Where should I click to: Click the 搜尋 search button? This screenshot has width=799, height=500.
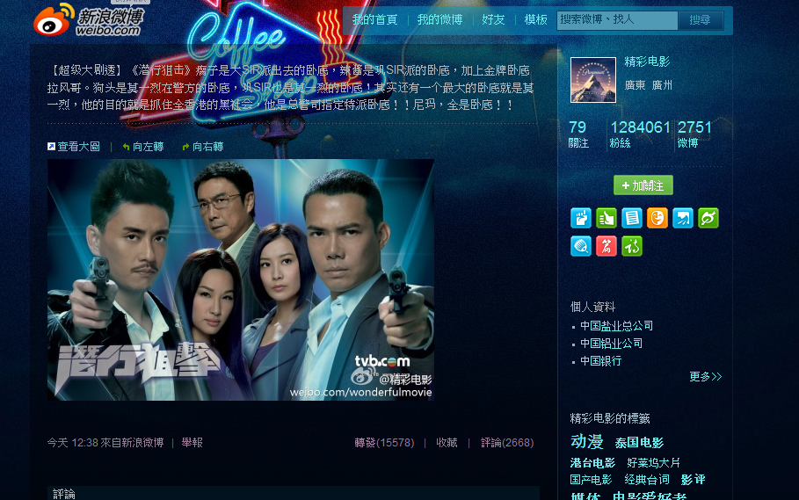[x=701, y=20]
